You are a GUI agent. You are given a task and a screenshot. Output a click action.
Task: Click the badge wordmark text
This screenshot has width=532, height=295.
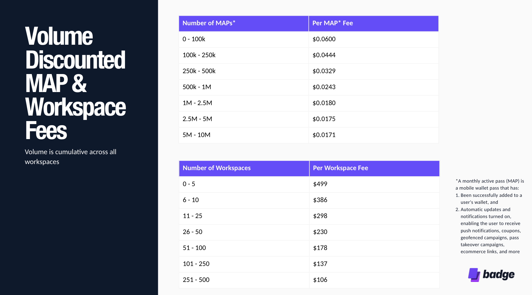pos(499,274)
